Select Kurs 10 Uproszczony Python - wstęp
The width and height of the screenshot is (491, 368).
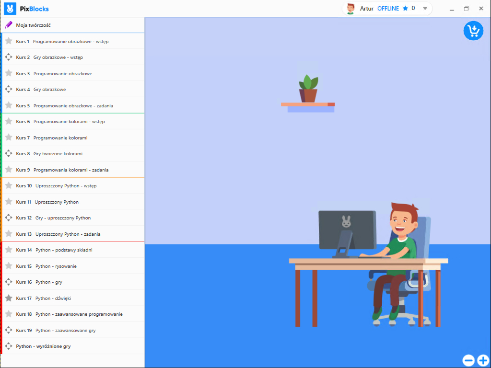click(66, 186)
